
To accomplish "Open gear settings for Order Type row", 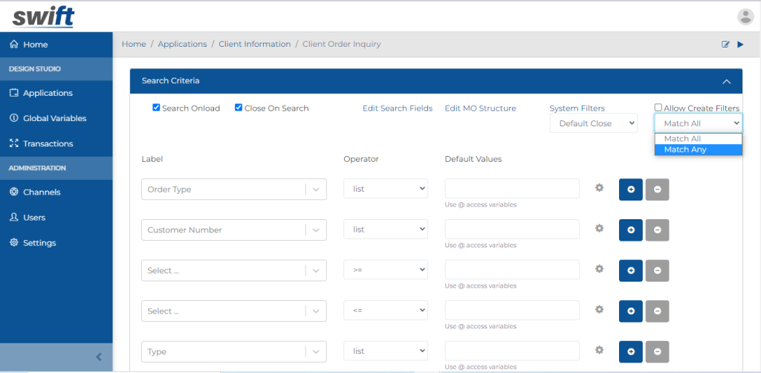I will coord(599,188).
